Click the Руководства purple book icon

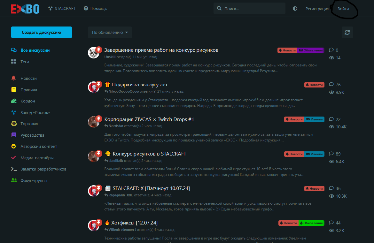[x=14, y=135]
